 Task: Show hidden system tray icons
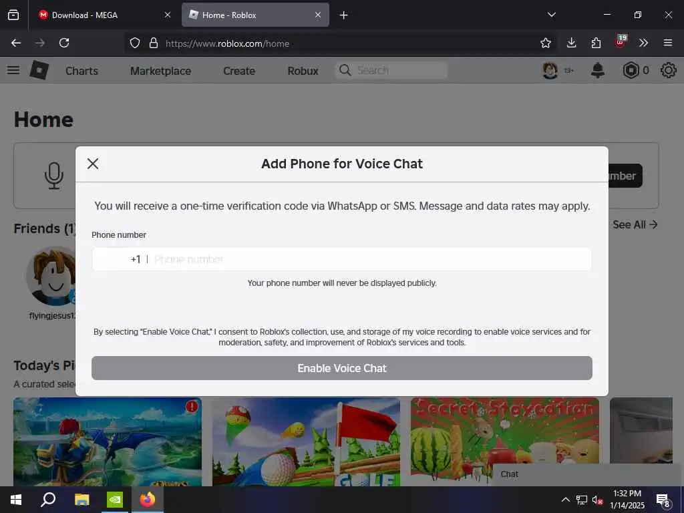point(565,500)
